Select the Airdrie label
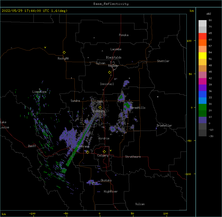222x217 pixels. coord(104,138)
